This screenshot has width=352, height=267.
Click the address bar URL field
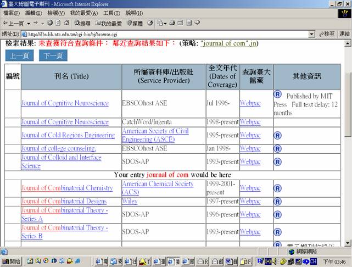coord(165,35)
